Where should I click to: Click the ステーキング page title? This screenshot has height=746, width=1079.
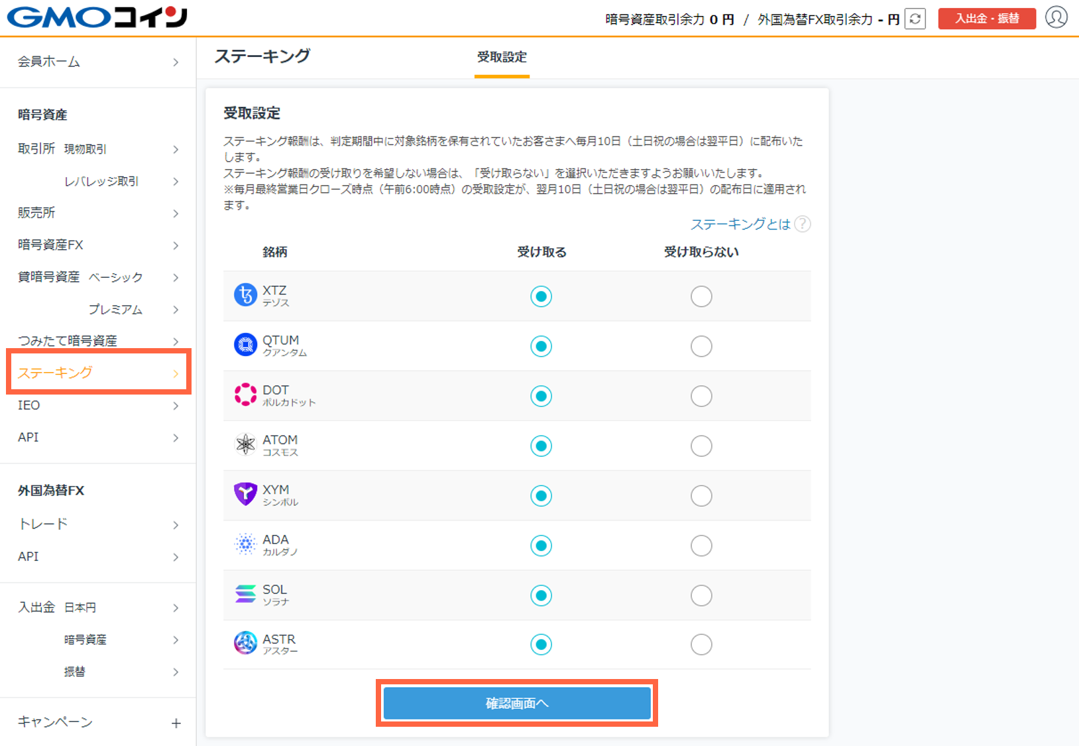[262, 56]
